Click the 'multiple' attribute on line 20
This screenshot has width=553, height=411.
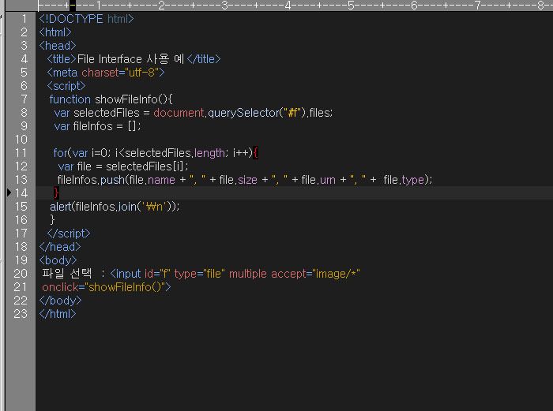248,274
